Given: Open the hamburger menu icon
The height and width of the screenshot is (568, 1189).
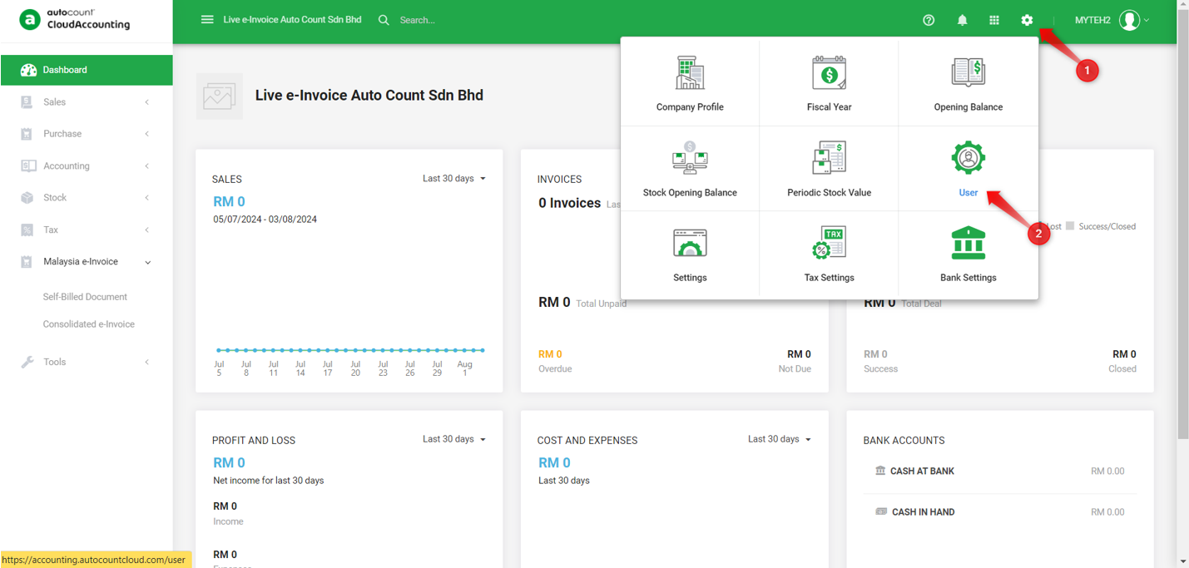Looking at the screenshot, I should click(x=207, y=20).
